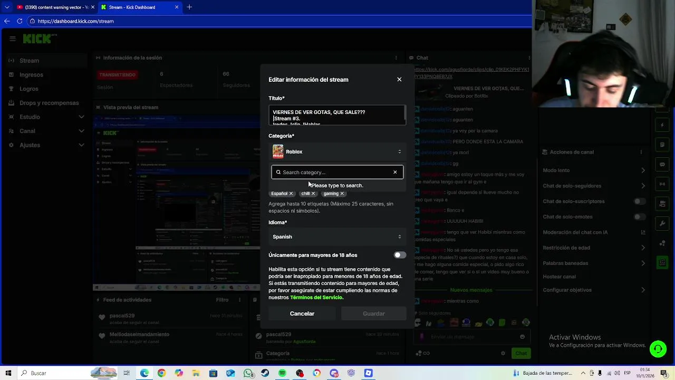Open the emoji picker in chat input
Screen dimensions: 675x380
pos(522,337)
